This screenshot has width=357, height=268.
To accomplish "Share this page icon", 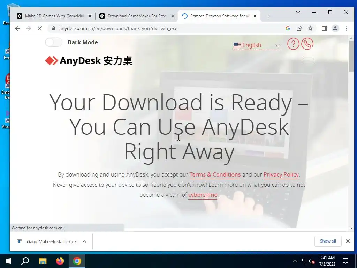I will (x=299, y=28).
